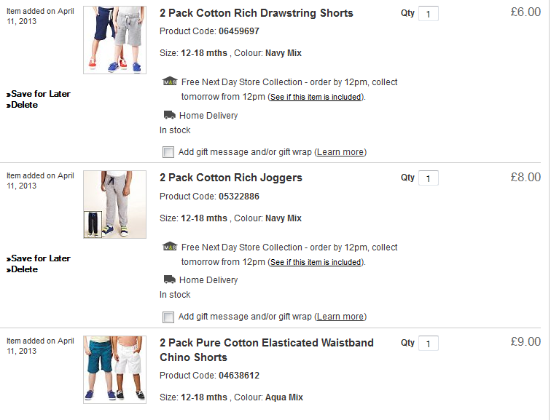Select quantity field for Cotton Rich Joggers
551x420 pixels.
(429, 178)
